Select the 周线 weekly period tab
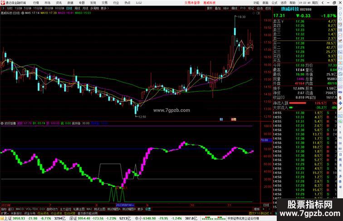This screenshot has height=221, width=343. click(x=77, y=8)
